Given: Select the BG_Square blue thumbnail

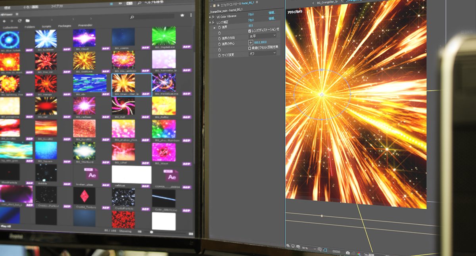Looking at the screenshot, I should (x=46, y=150).
